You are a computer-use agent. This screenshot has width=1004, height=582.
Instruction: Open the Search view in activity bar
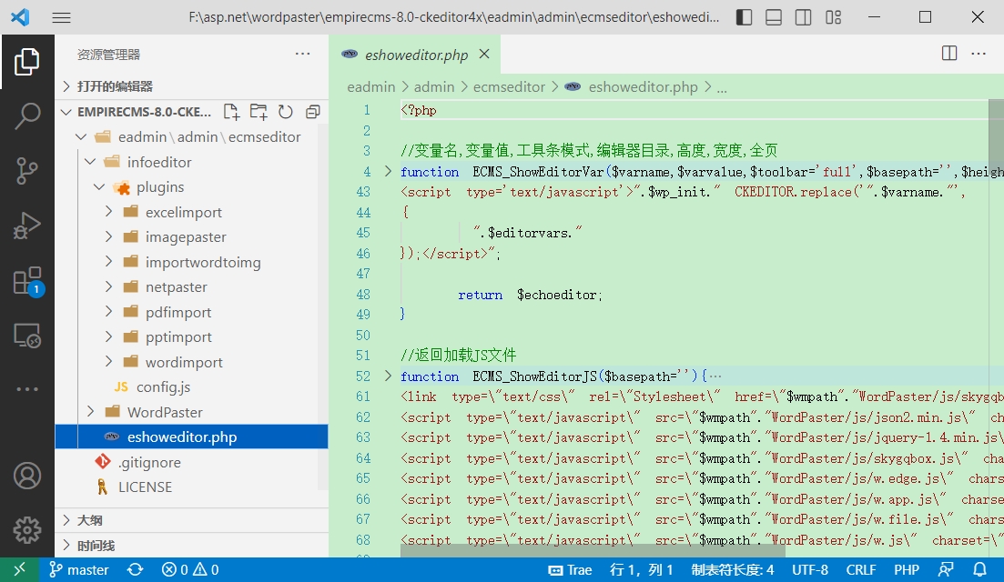coord(27,115)
